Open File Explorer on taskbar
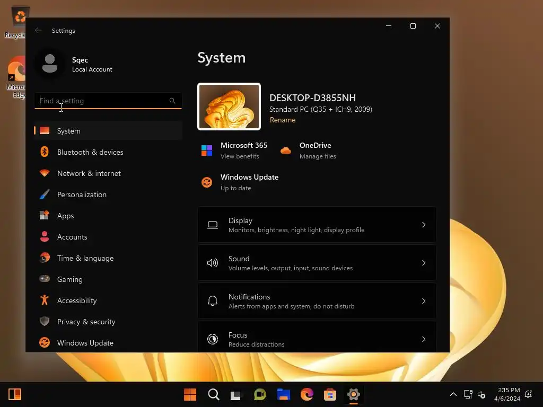Image resolution: width=543 pixels, height=407 pixels. [284, 394]
